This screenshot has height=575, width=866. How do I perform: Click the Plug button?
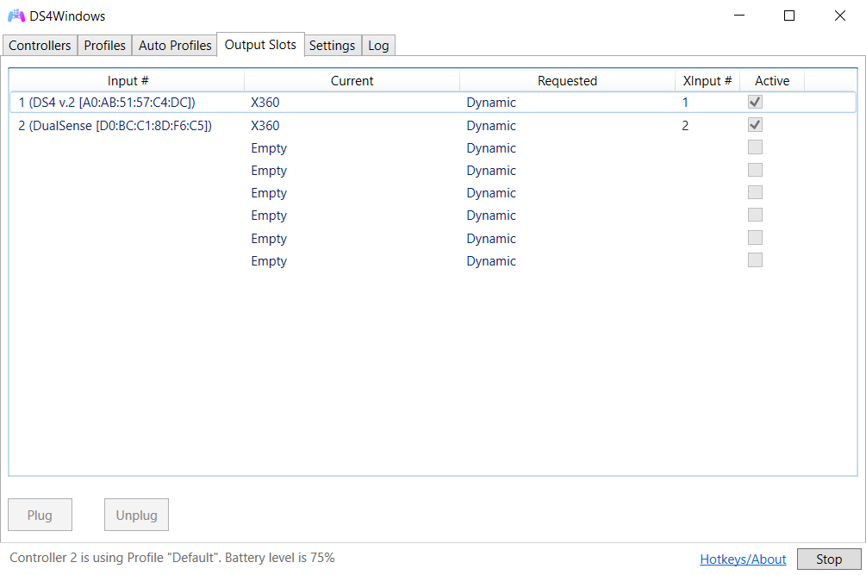click(x=40, y=515)
